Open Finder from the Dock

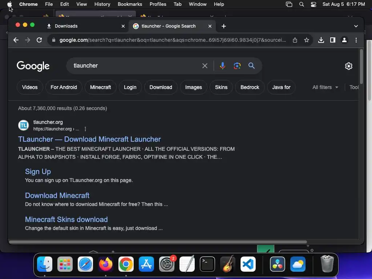coord(45,264)
